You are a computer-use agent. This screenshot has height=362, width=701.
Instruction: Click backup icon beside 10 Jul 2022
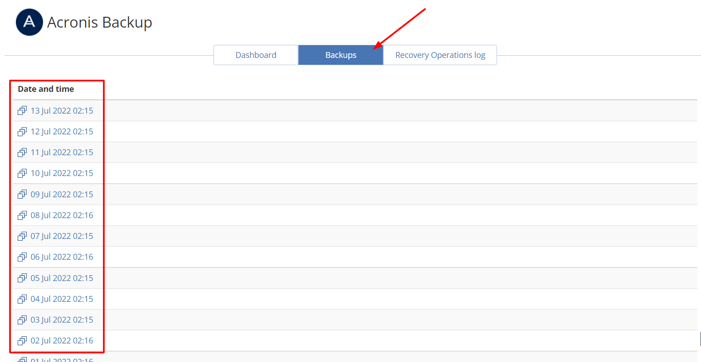22,173
